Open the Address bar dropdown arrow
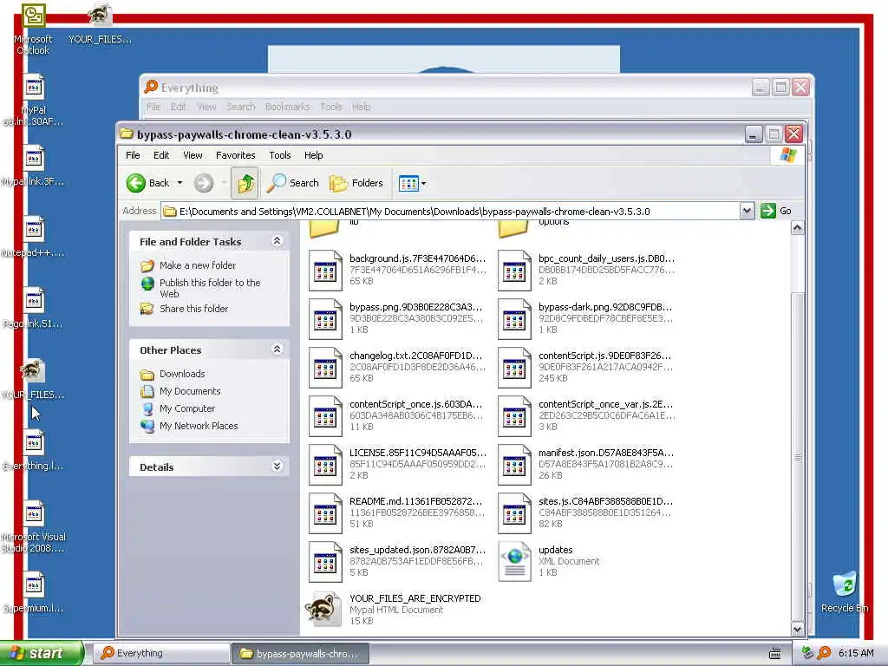 747,211
